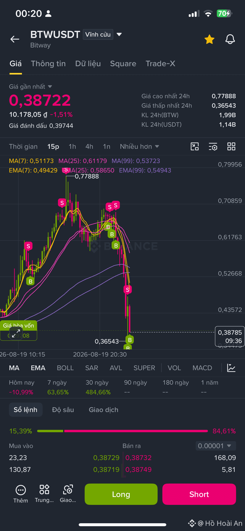
Task: Toggle the SUPER indicator
Action: 144,368
